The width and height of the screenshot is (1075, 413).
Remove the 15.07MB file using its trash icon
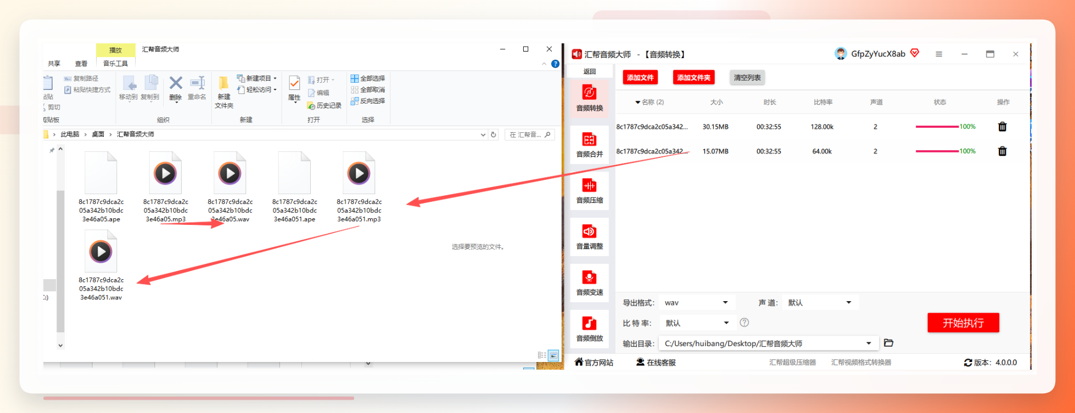[x=1002, y=151]
